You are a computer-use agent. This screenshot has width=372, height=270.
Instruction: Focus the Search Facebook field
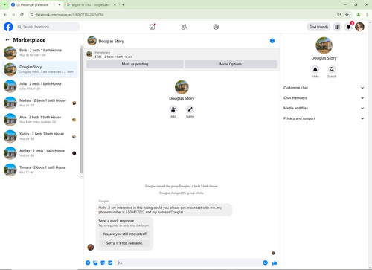coord(48,27)
